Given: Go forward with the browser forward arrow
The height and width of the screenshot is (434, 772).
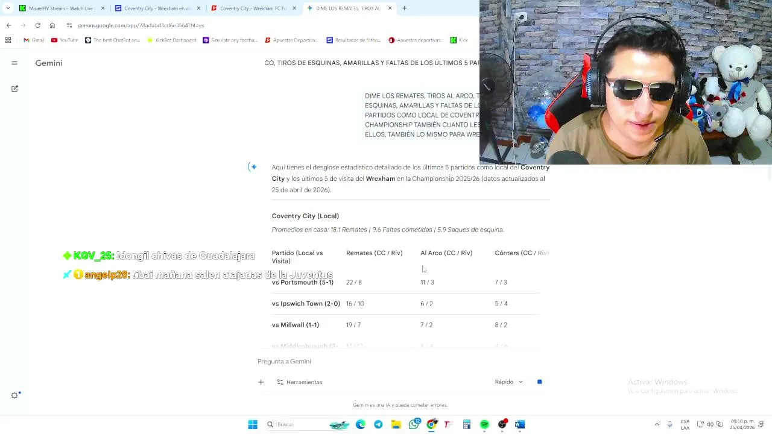Looking at the screenshot, I should click(24, 25).
